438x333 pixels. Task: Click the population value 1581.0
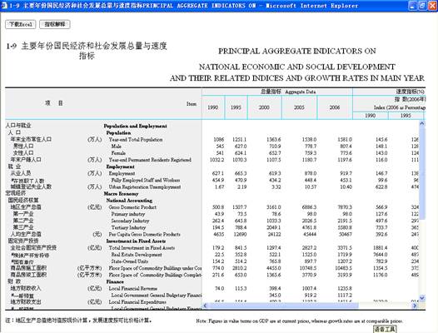[x=345, y=140]
